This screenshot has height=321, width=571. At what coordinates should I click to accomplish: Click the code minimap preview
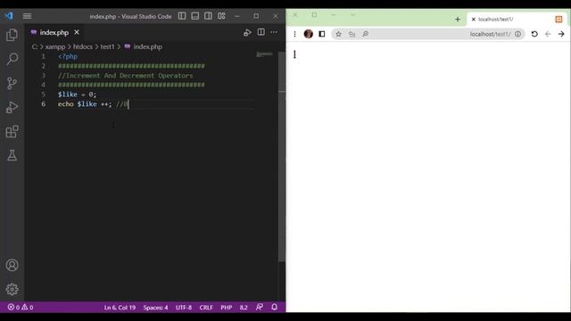pos(265,54)
